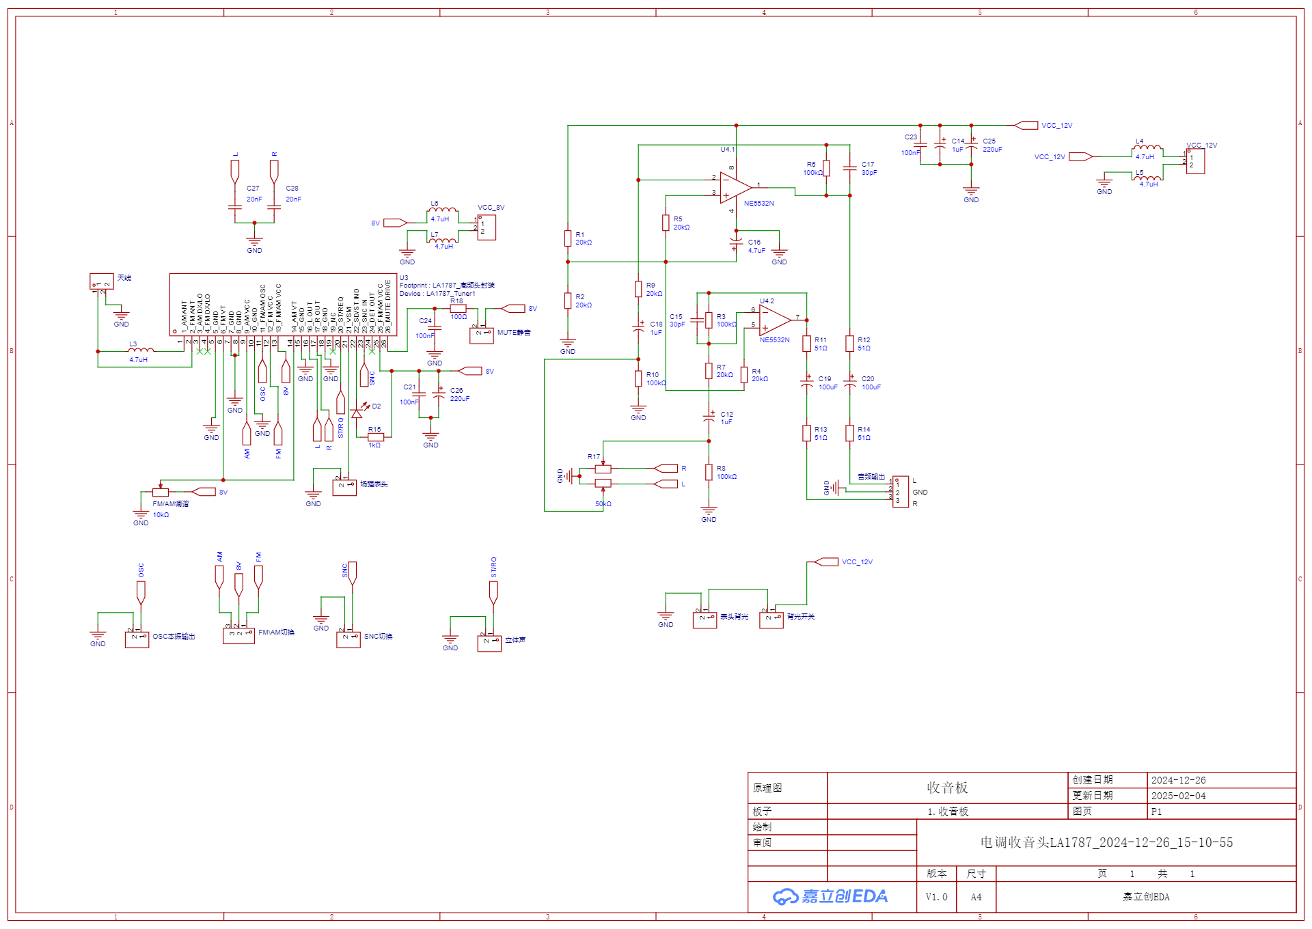Viewport: 1312px width, 929px height.
Task: Select inductor L3 4.7uH
Action: pos(141,350)
